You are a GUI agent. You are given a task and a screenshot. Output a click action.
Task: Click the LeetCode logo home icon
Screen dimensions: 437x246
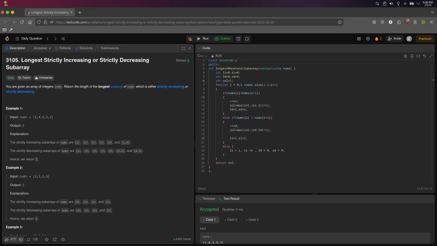pos(7,39)
